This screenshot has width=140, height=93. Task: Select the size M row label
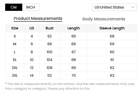(x=15, y=44)
